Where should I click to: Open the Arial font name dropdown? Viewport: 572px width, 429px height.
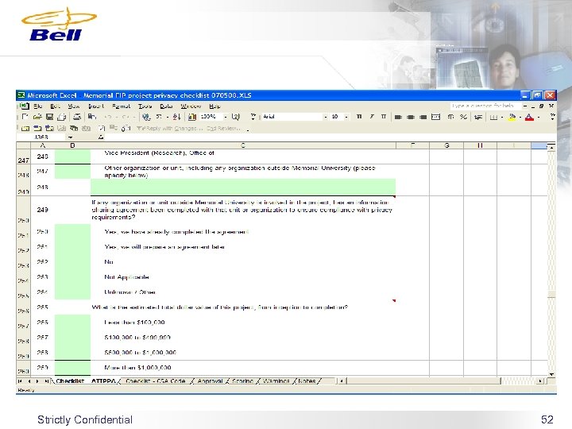[326, 117]
